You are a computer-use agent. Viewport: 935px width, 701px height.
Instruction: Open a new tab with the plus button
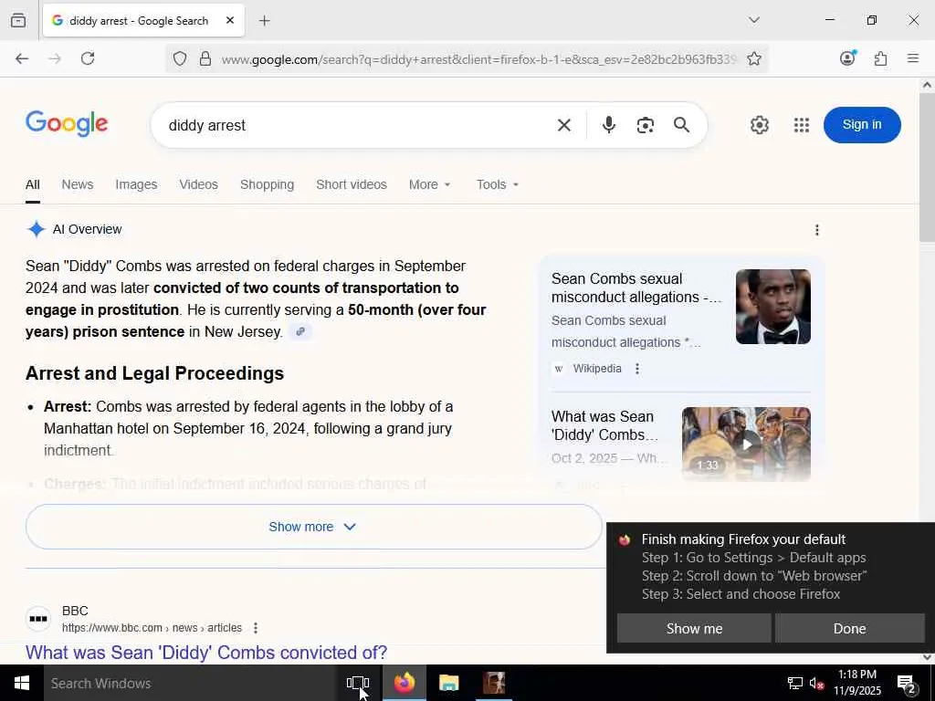(265, 21)
